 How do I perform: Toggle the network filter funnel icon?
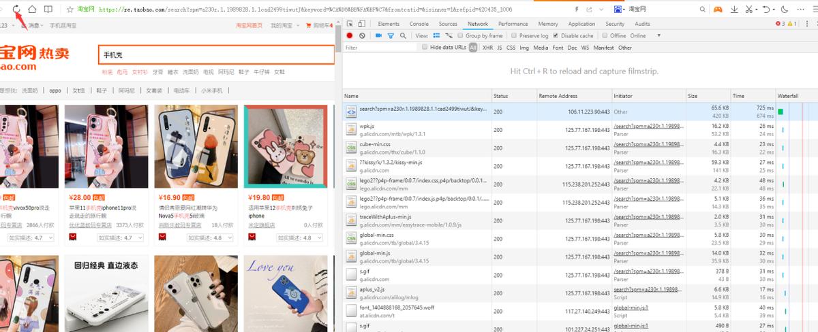click(x=391, y=35)
